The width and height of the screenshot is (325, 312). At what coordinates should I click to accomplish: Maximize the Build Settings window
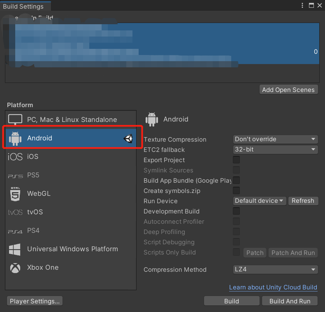(x=311, y=5)
